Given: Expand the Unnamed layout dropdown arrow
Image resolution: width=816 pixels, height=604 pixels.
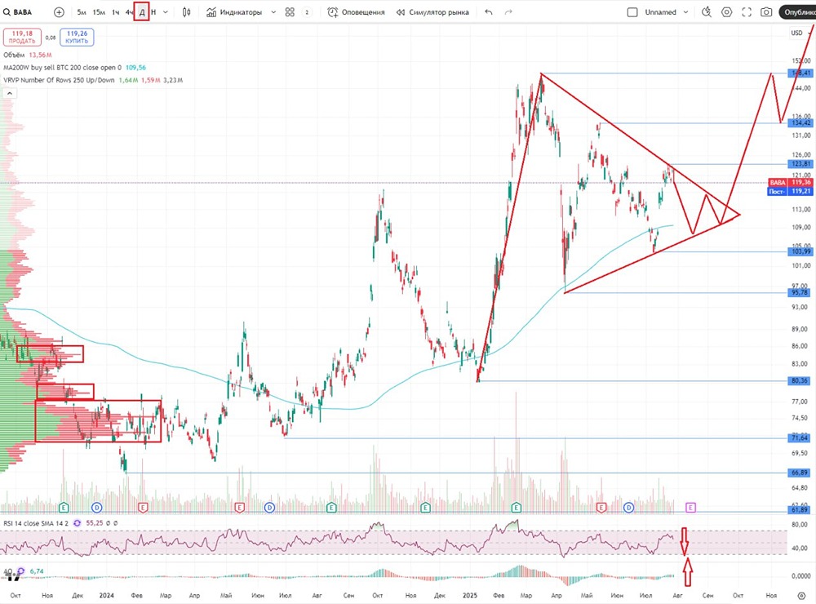Looking at the screenshot, I should pos(686,12).
